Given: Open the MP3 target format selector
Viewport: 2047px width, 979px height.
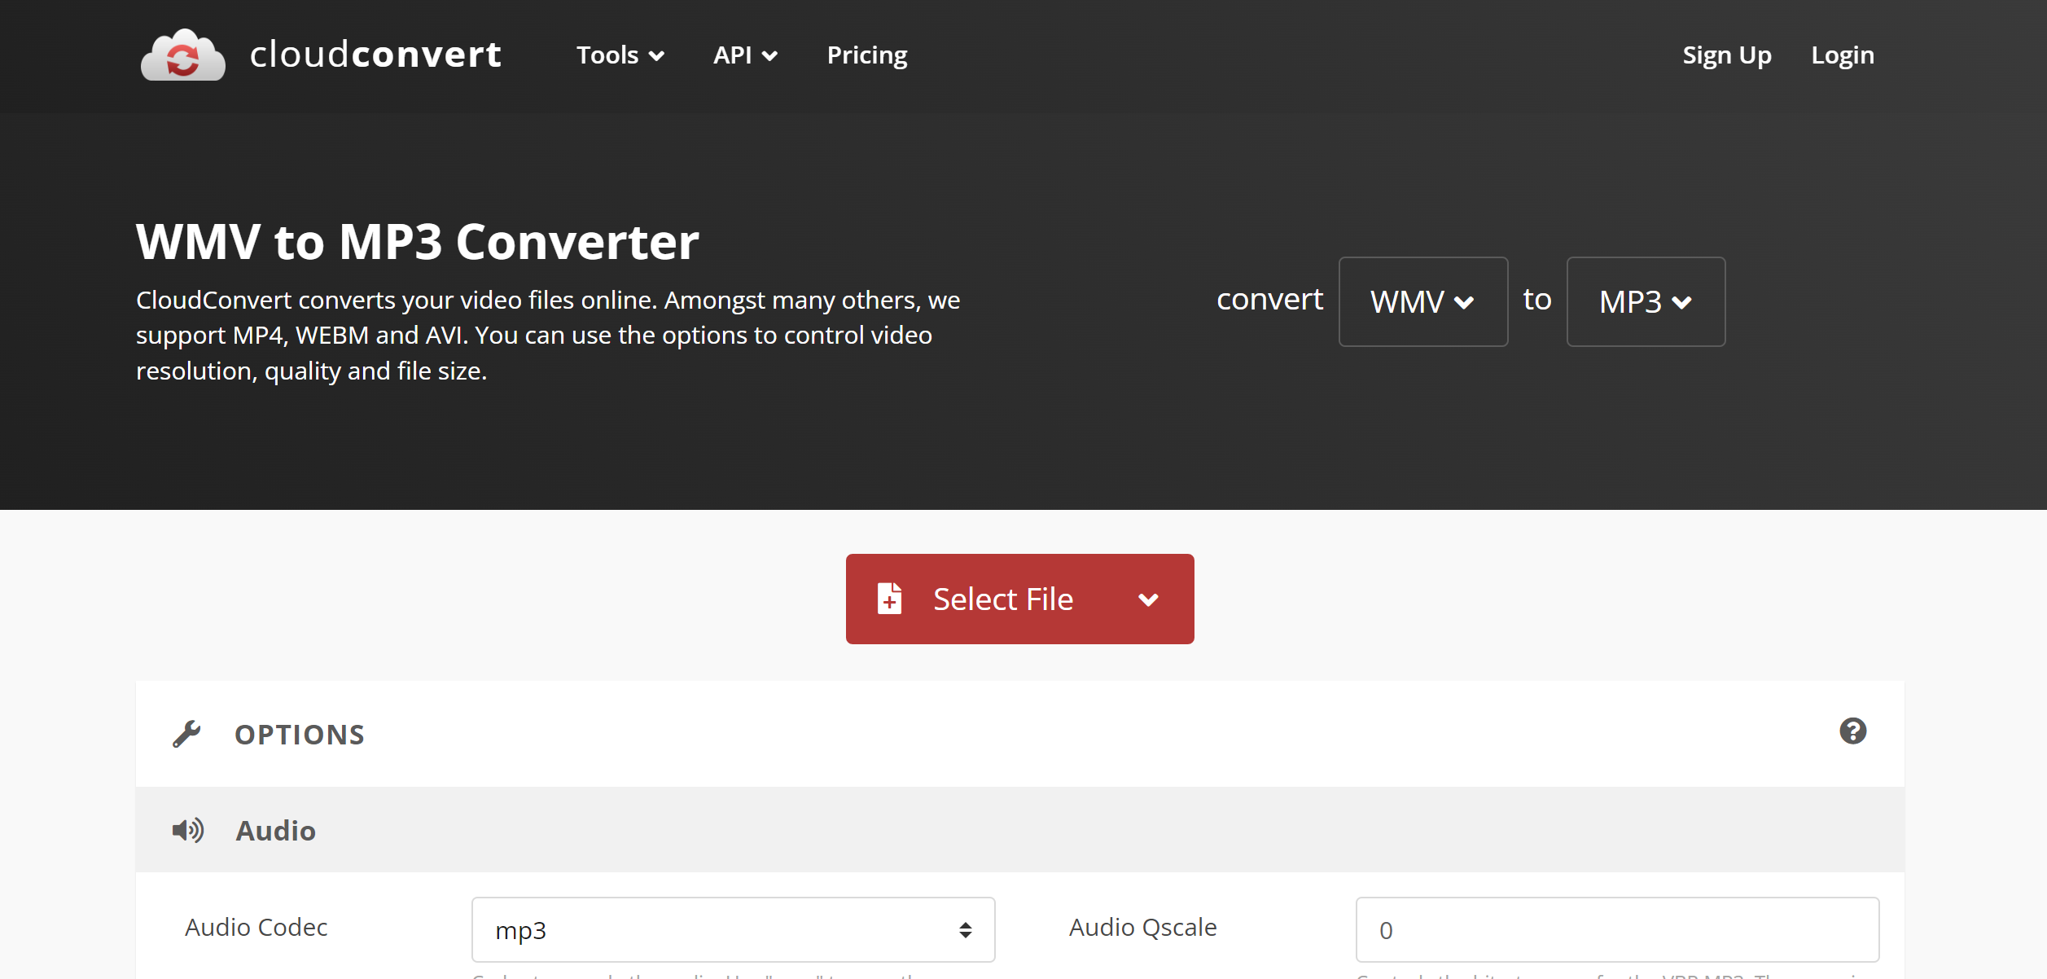Looking at the screenshot, I should [x=1645, y=301].
